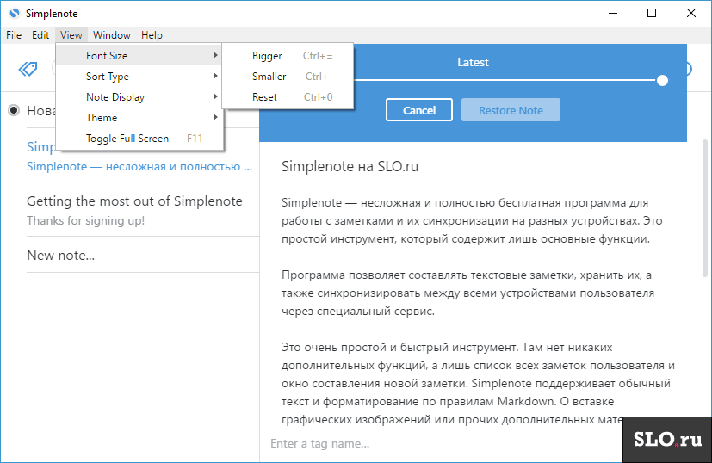Open 'Getting the most out of Simplenote' note
Screen dimensions: 712x463
(x=134, y=201)
